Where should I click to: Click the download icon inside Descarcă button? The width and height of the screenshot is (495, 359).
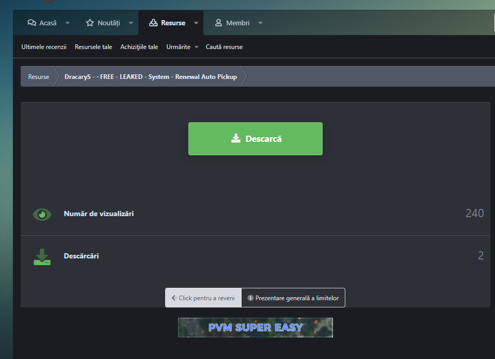click(x=236, y=138)
